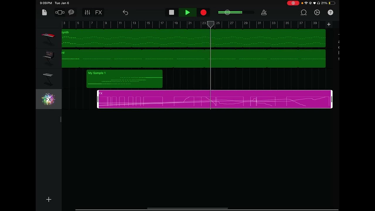Click bar 9 in the ruler
The height and width of the screenshot is (211, 375).
106,23
